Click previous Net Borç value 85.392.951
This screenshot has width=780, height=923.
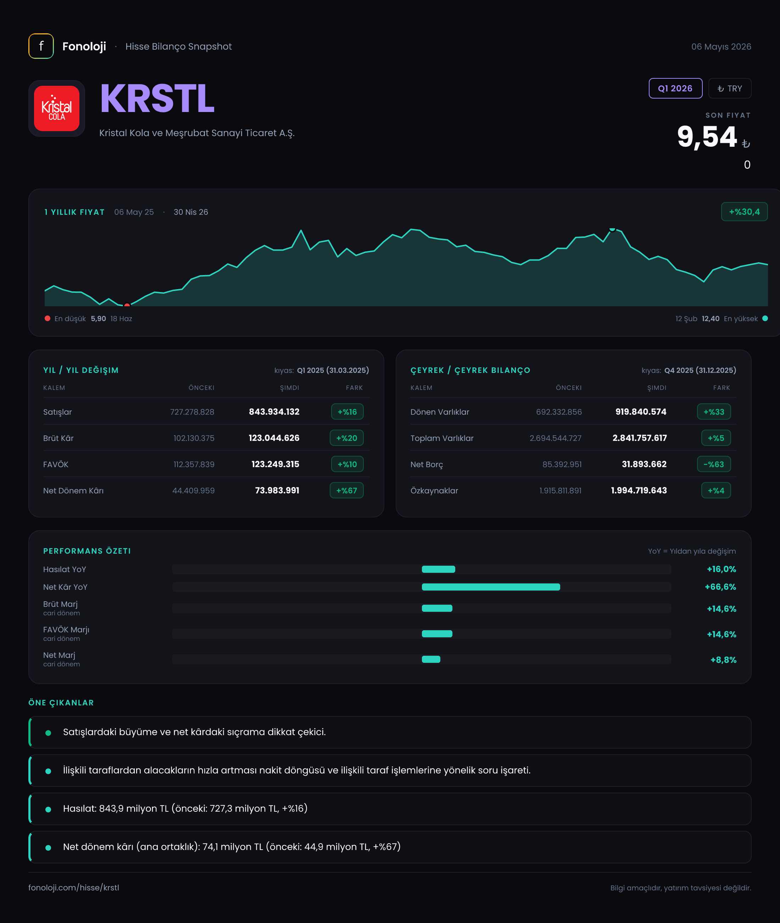(562, 464)
